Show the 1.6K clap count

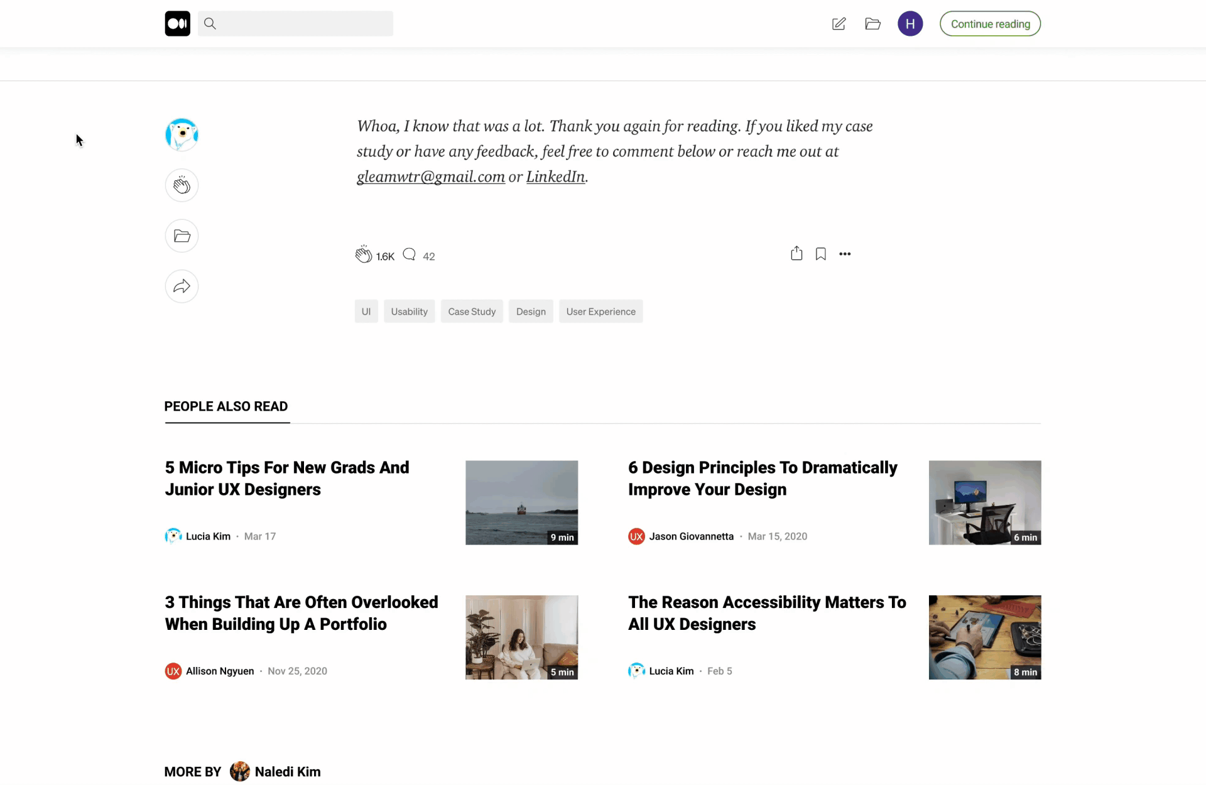(x=385, y=256)
